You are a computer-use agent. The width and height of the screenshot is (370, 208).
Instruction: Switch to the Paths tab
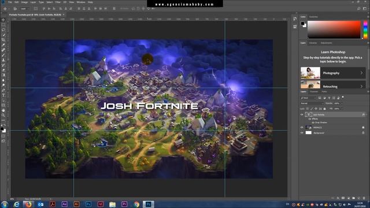pos(324,92)
